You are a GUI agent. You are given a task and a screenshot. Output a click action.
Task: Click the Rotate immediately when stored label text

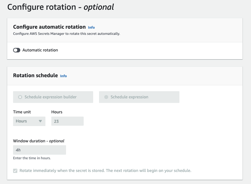pos(105,171)
